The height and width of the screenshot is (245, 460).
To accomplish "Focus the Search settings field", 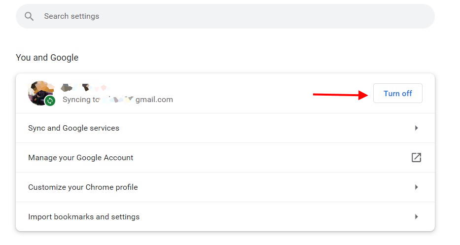I will (x=225, y=16).
